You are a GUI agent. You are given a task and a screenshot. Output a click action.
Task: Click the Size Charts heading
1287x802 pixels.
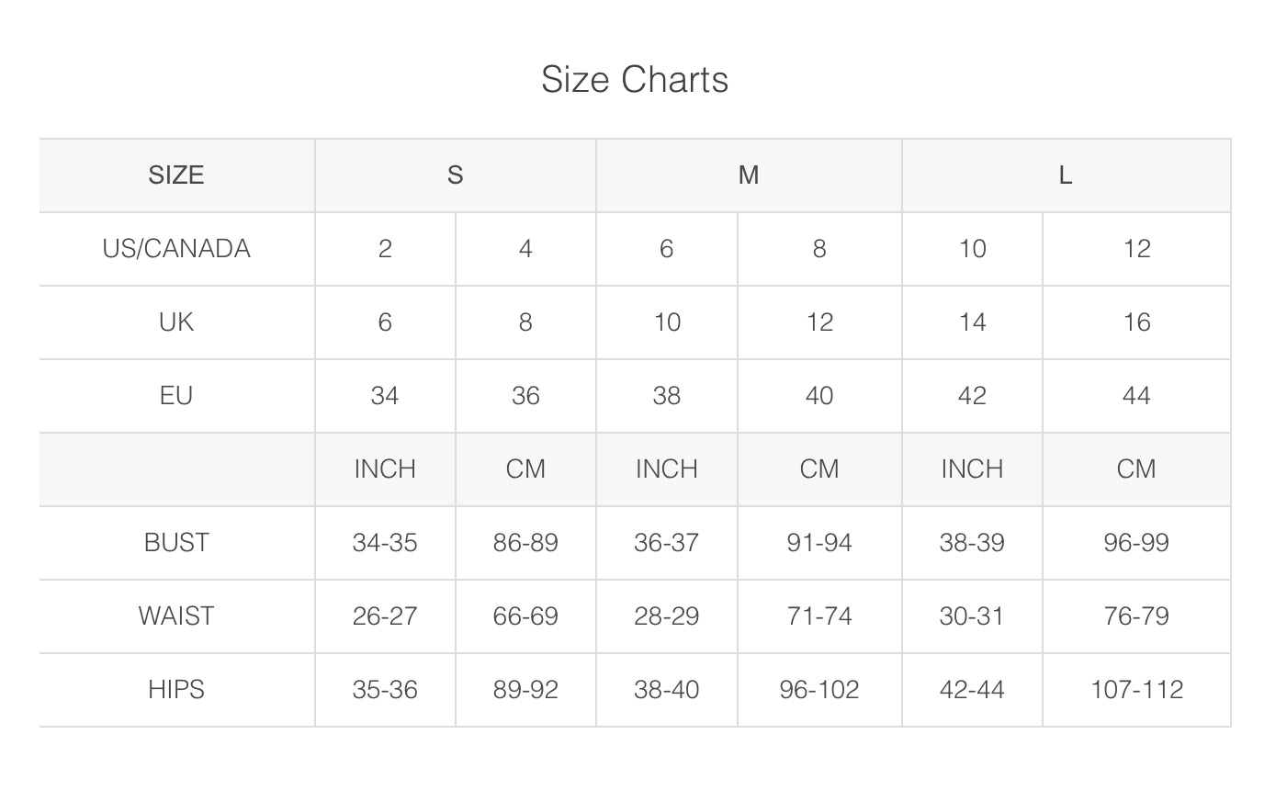[x=634, y=80]
